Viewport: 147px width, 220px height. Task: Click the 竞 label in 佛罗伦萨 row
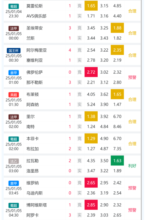click(80, 72)
